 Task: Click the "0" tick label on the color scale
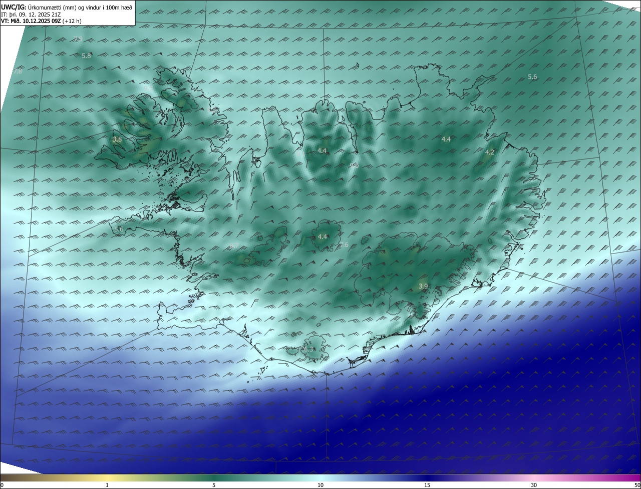tap(2, 485)
